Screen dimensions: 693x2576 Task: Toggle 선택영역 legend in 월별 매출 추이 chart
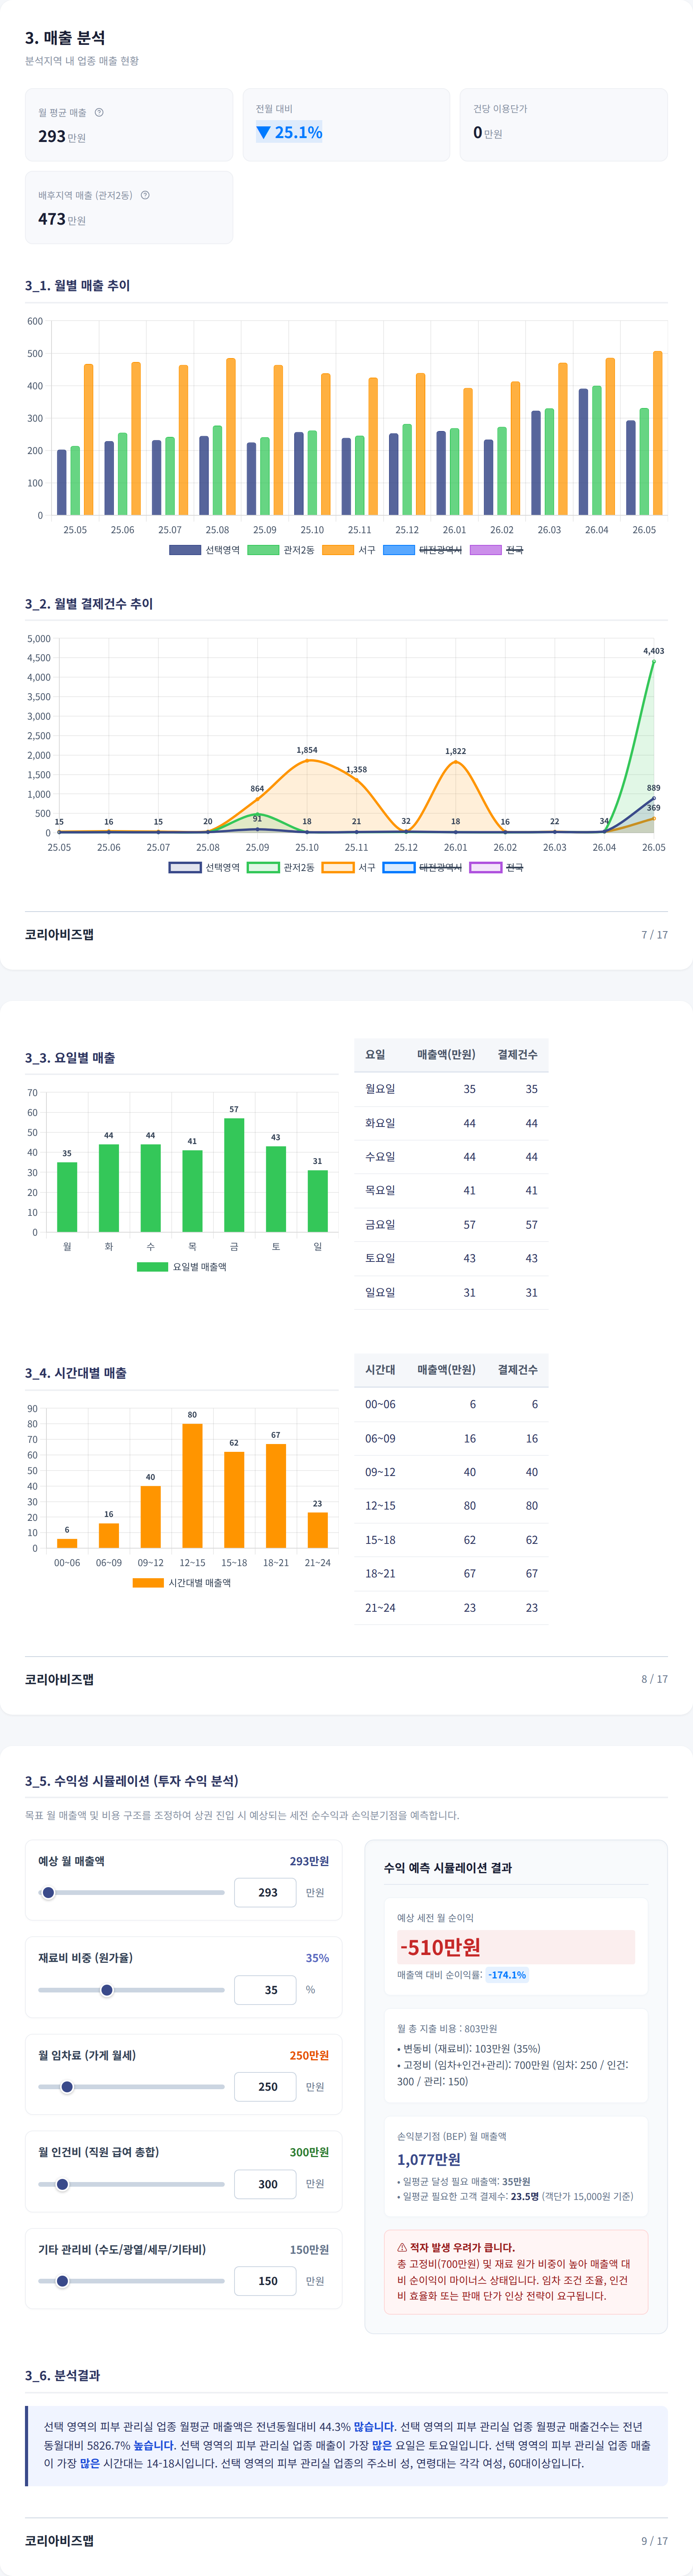(204, 550)
